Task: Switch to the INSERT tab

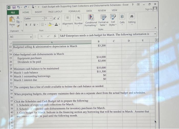Action: (x=38, y=12)
